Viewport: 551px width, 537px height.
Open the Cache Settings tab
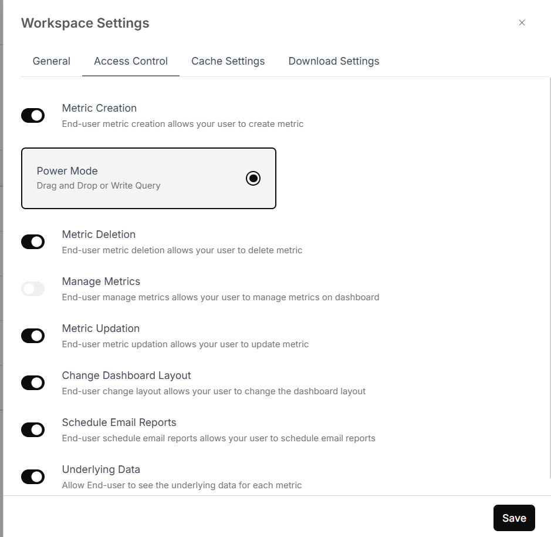pos(228,61)
